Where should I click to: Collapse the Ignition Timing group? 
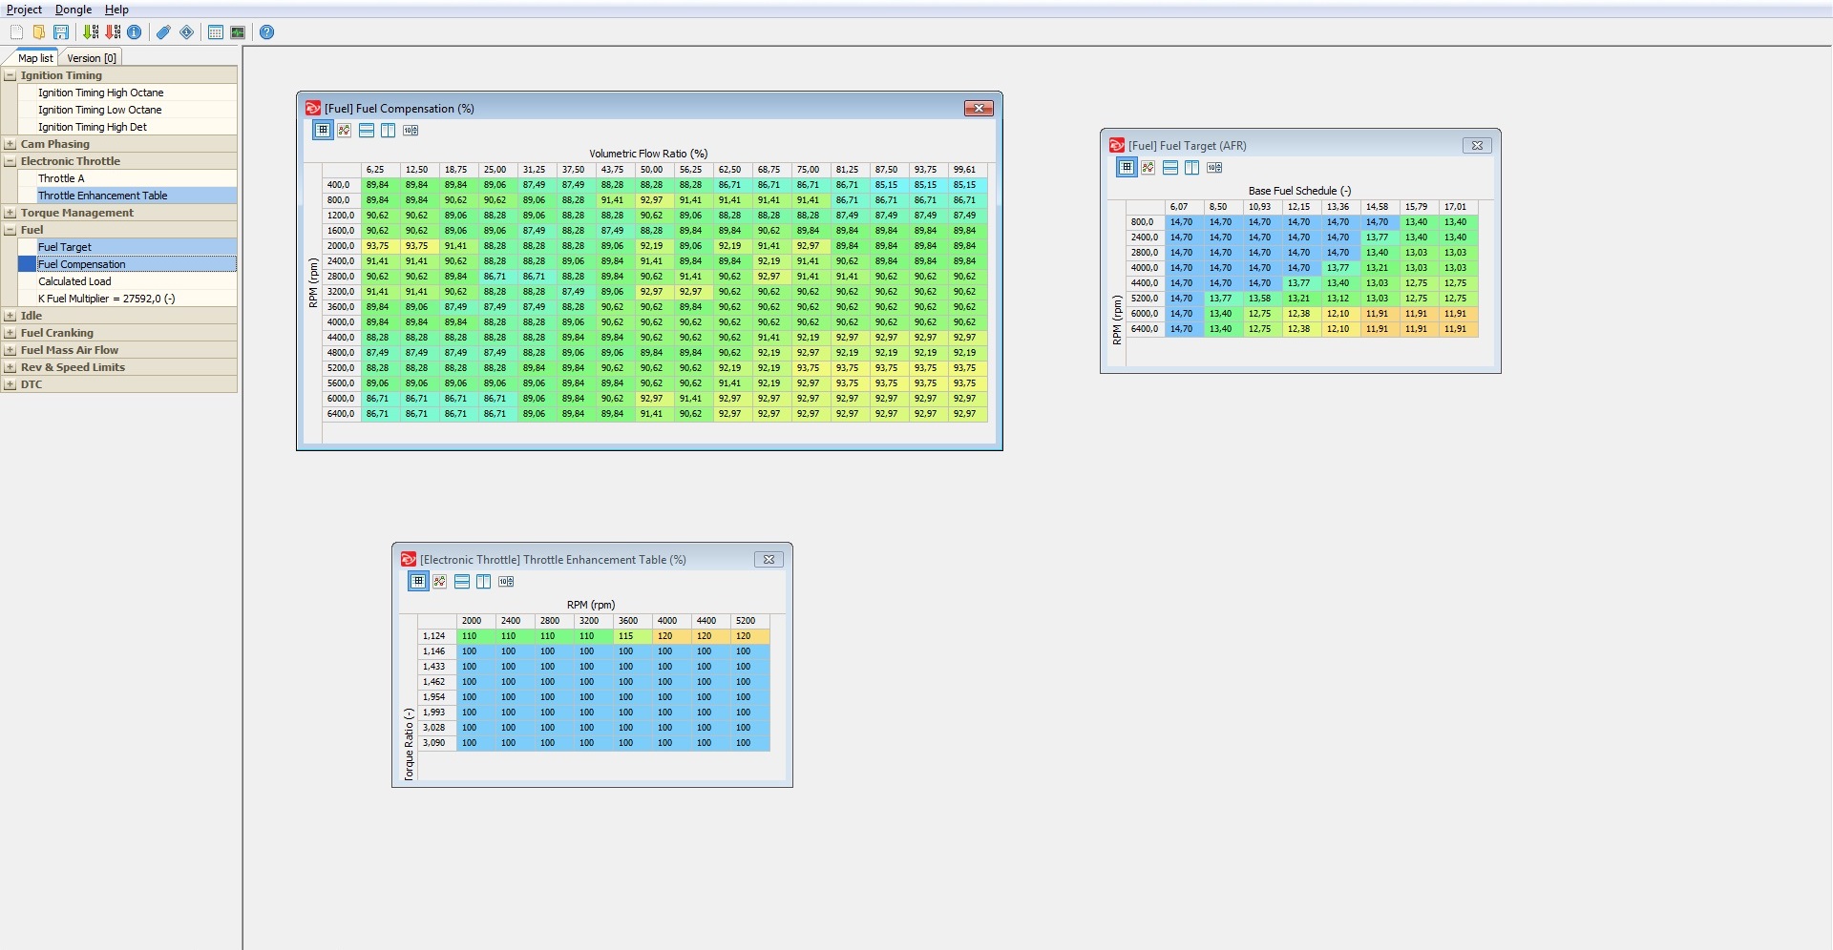(x=10, y=75)
